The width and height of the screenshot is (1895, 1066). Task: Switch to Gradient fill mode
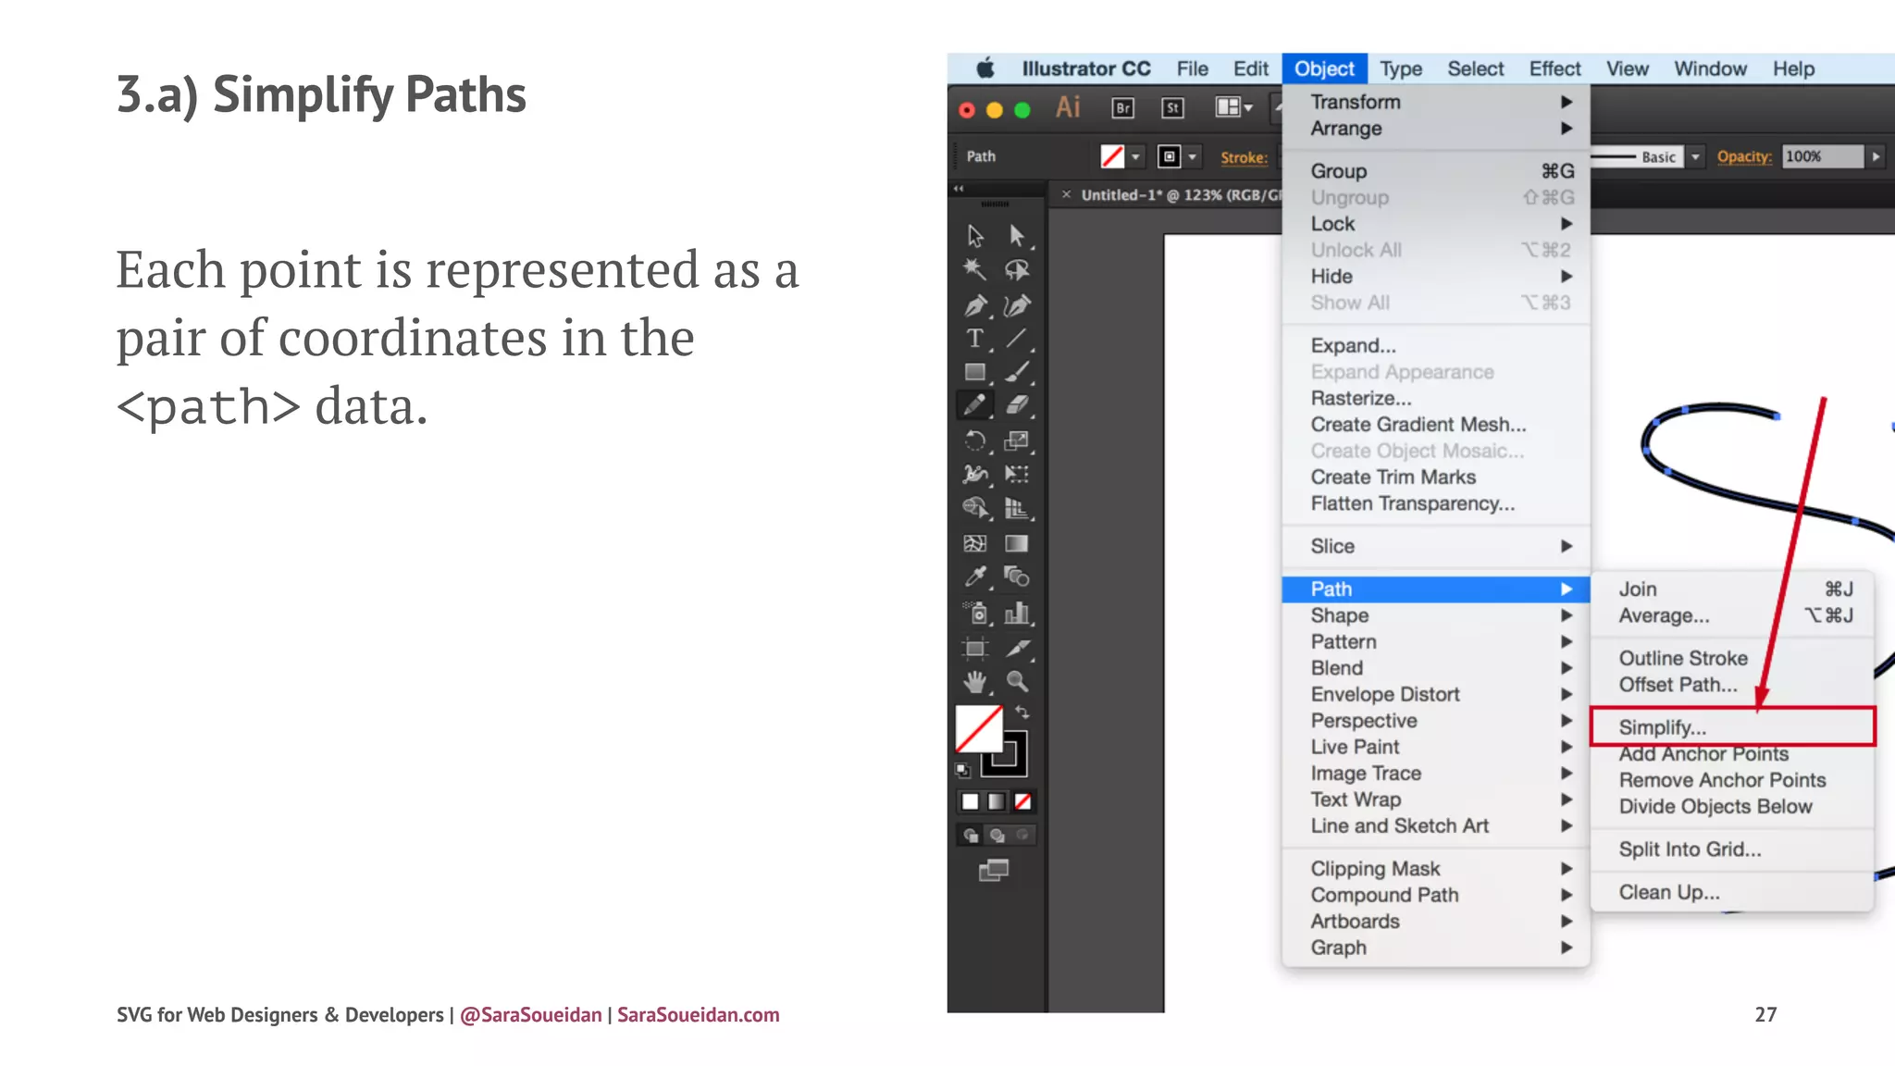(997, 801)
